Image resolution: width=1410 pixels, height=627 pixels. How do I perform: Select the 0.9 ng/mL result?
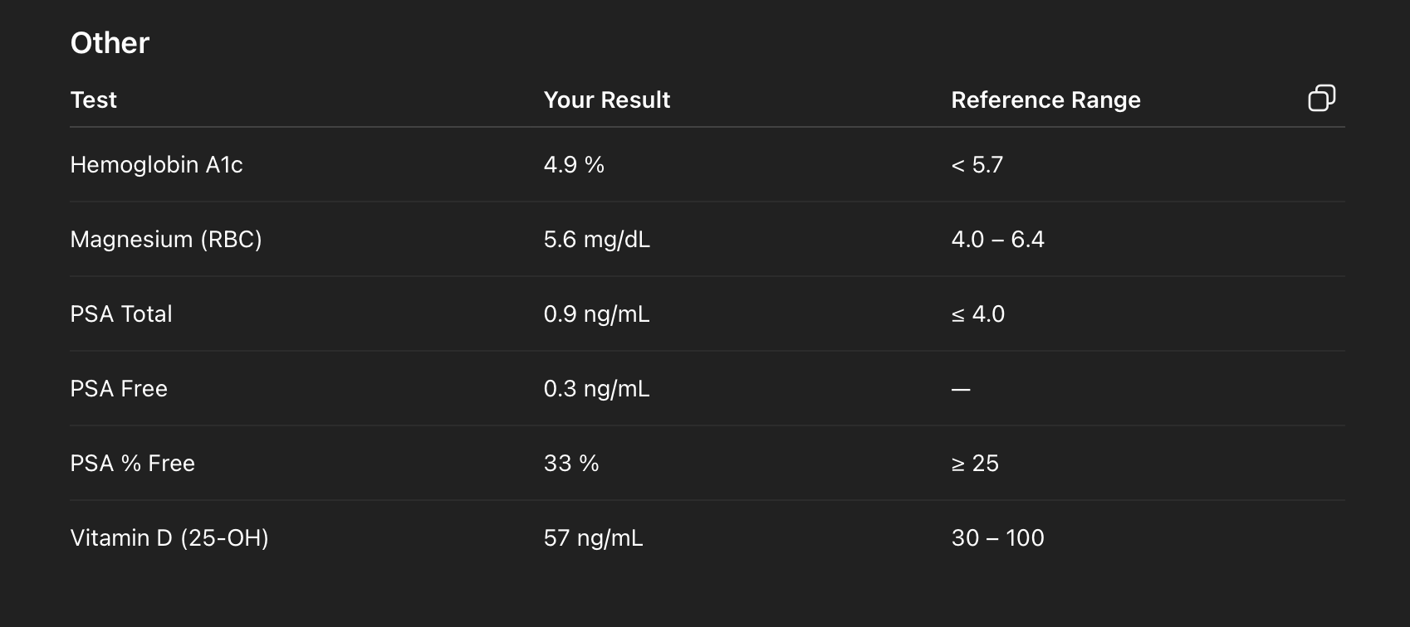(596, 314)
